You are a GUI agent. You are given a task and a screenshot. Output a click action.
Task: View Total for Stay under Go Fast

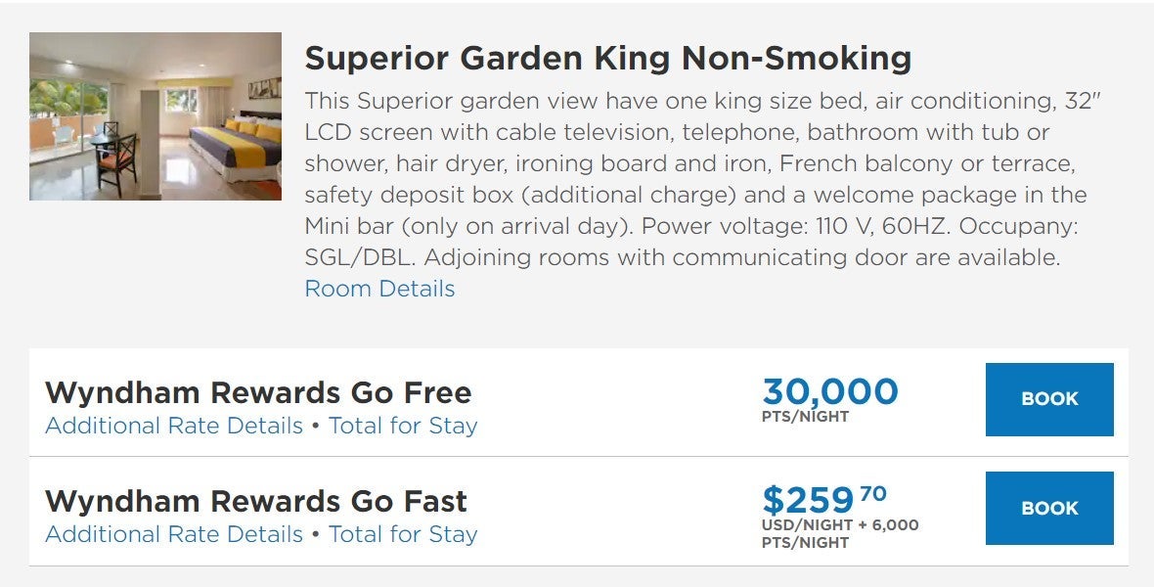403,534
